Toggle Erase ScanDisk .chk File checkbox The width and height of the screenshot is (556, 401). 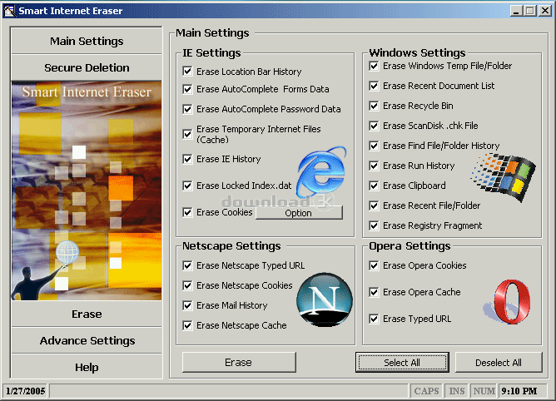coord(374,126)
